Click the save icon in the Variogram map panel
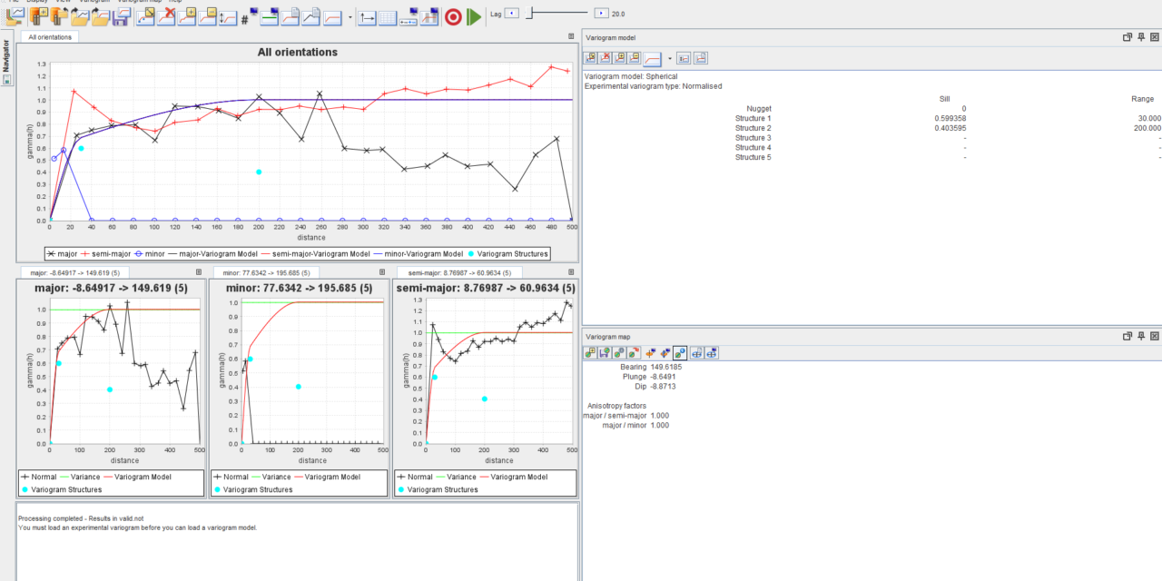Screen dimensions: 1162x581 pos(605,353)
